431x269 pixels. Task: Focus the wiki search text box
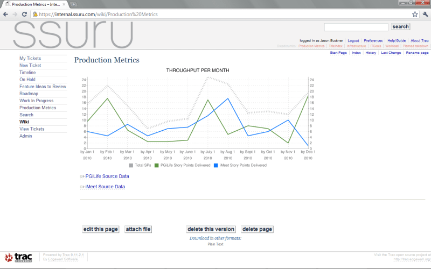pos(356,27)
